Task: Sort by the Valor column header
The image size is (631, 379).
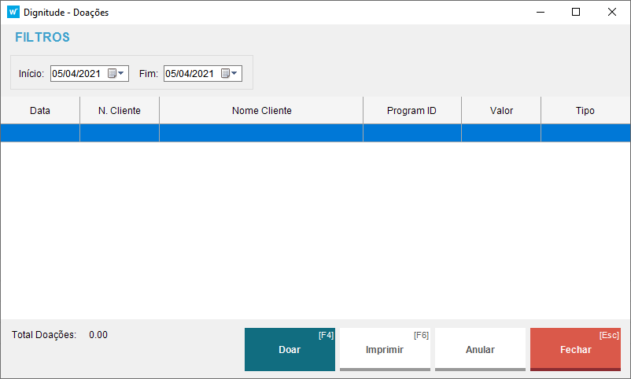Action: click(x=501, y=111)
